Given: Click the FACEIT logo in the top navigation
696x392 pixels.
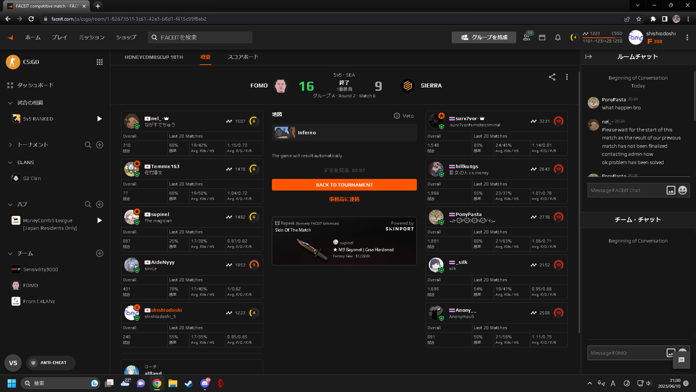Looking at the screenshot, I should pyautogui.click(x=10, y=37).
